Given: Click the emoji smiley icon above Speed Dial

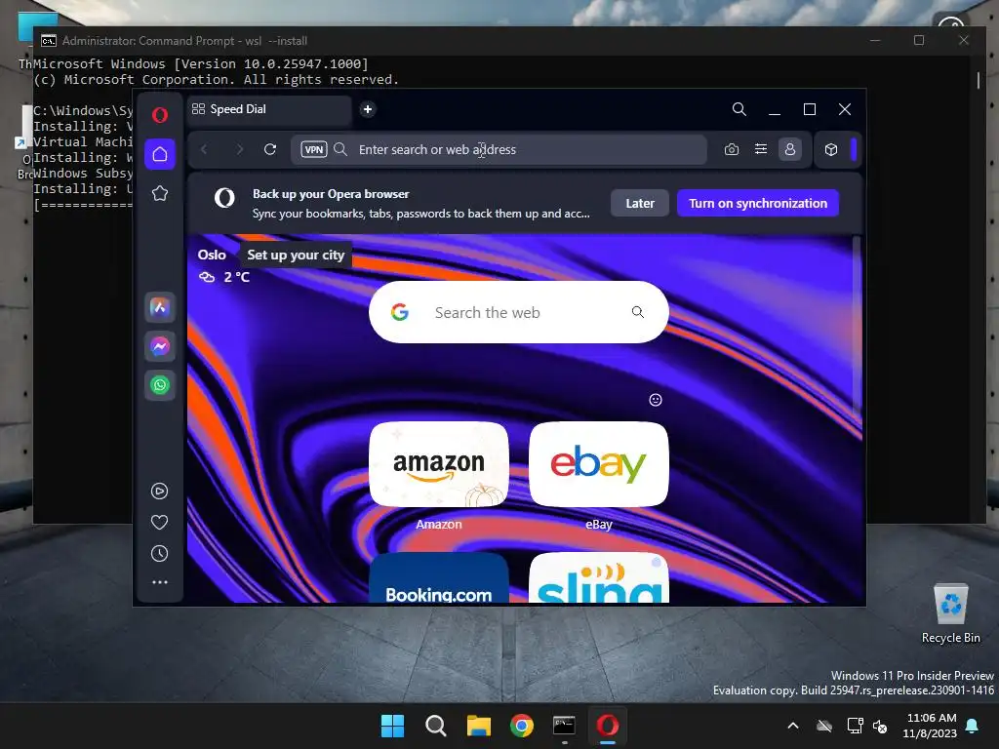Looking at the screenshot, I should pyautogui.click(x=656, y=400).
